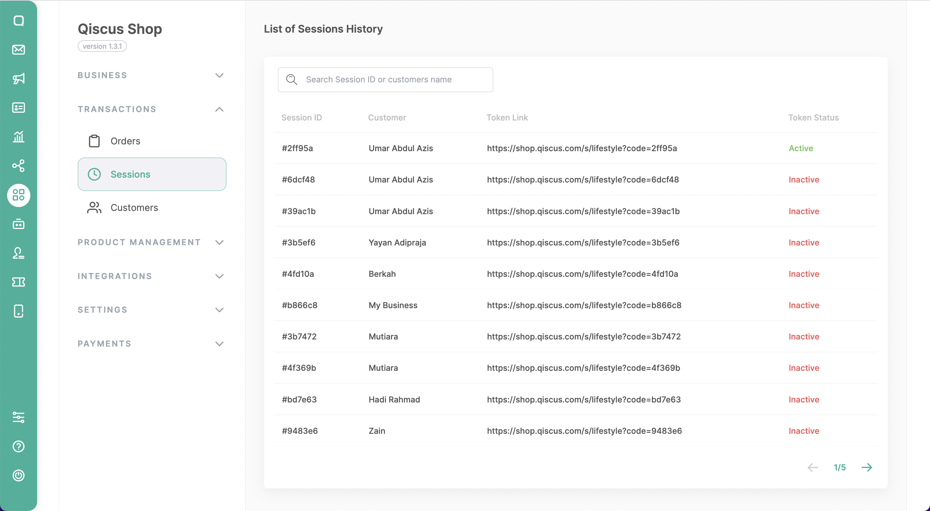
Task: Go to next page of sessions
Action: coord(866,467)
